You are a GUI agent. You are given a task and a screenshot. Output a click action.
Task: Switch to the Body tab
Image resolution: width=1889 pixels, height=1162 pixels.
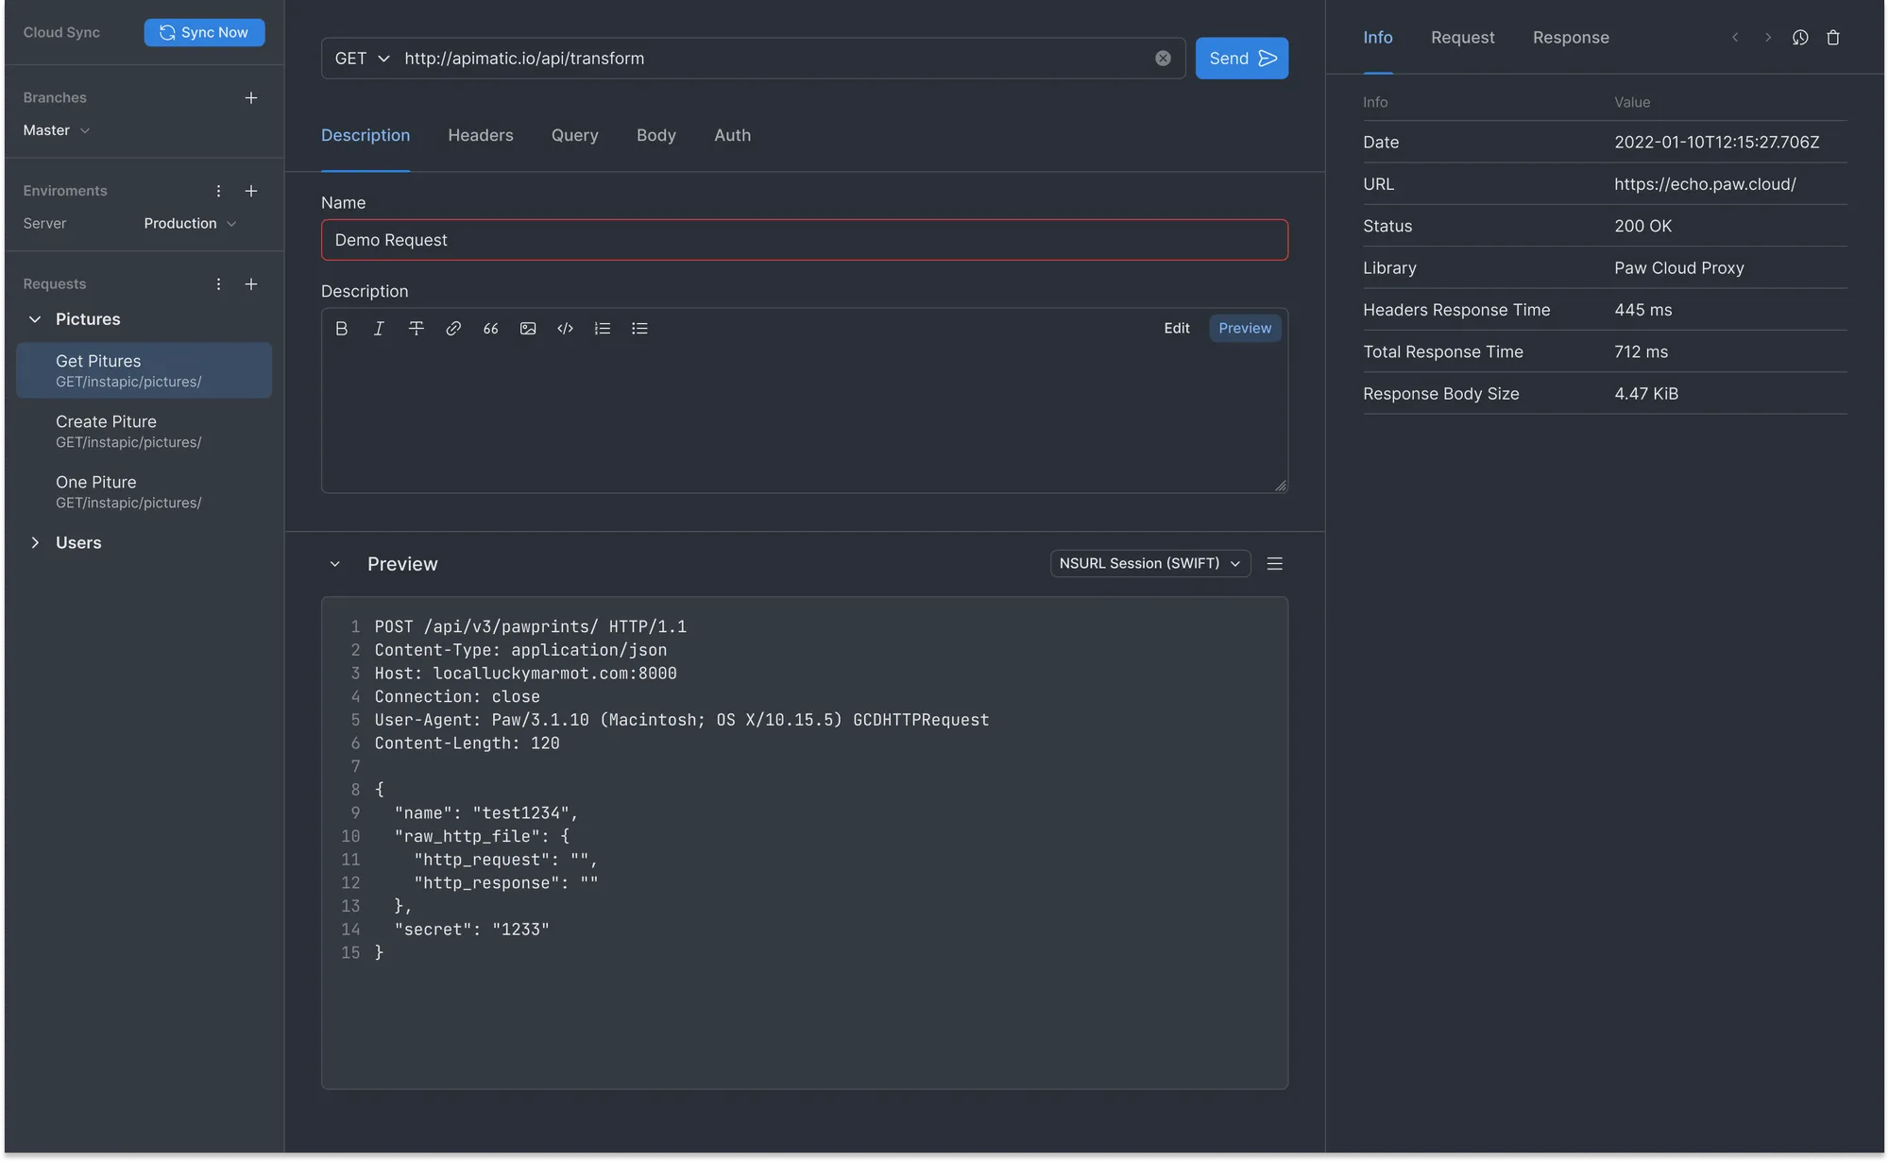(x=656, y=135)
